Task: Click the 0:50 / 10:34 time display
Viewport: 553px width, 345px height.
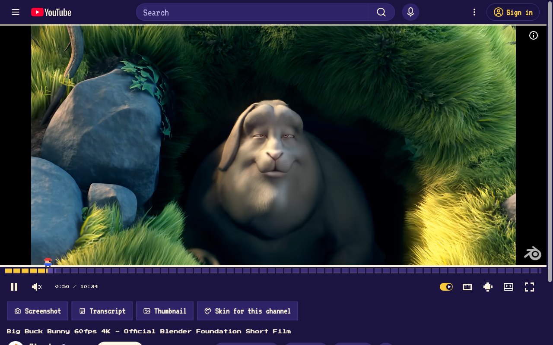Action: tap(76, 287)
